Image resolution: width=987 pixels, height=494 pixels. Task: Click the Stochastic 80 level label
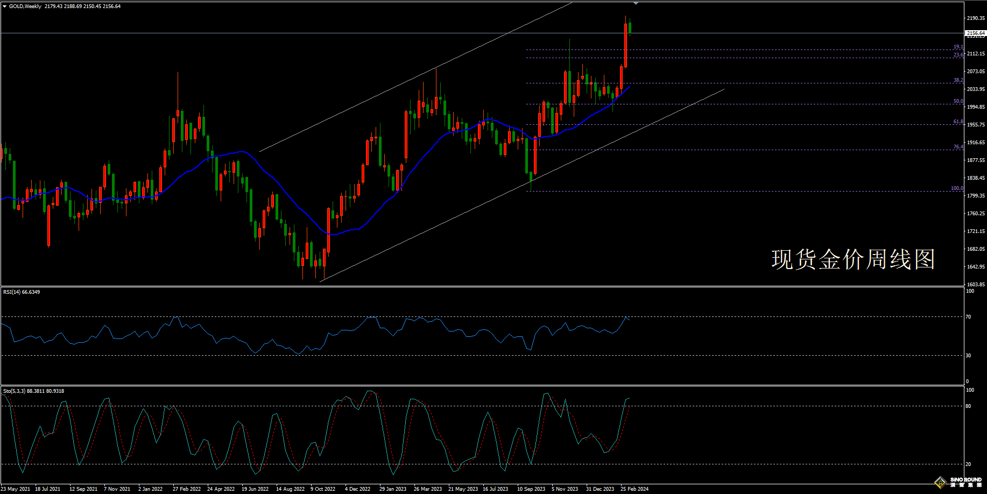(x=969, y=406)
